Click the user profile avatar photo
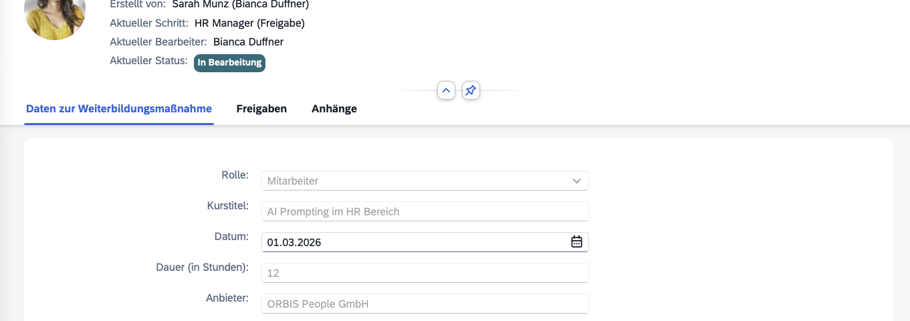Screen dimensions: 910x321 coord(55,13)
